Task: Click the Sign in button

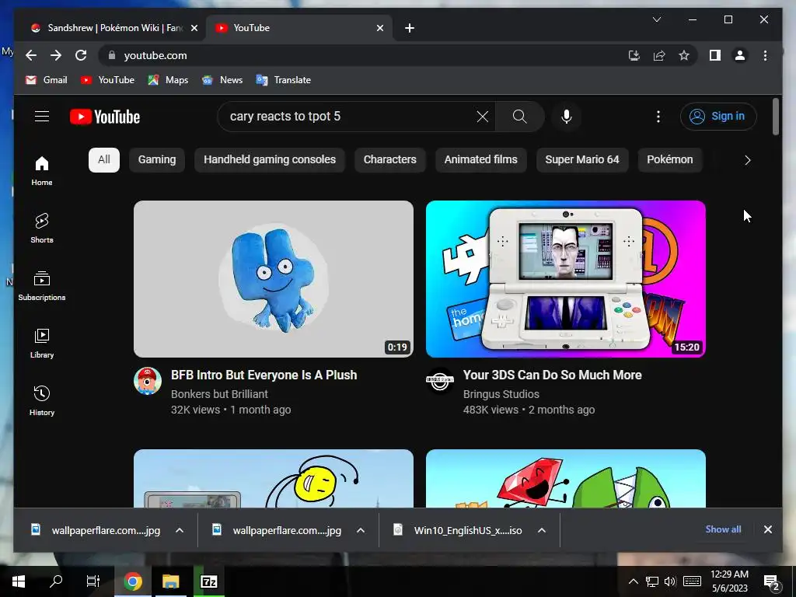Action: (717, 117)
